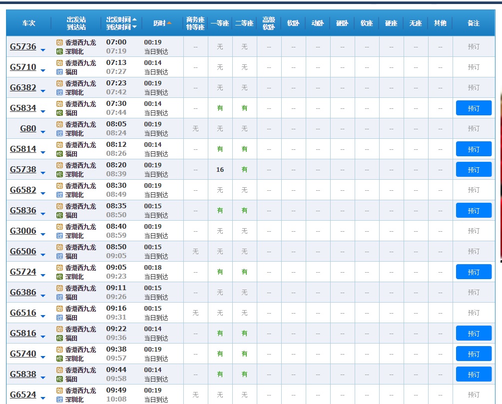Open train G5736 details link

coord(23,46)
